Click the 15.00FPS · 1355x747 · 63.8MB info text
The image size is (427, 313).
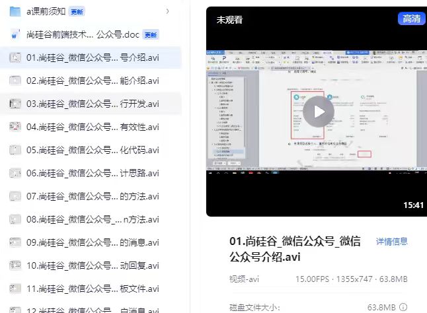coord(352,279)
